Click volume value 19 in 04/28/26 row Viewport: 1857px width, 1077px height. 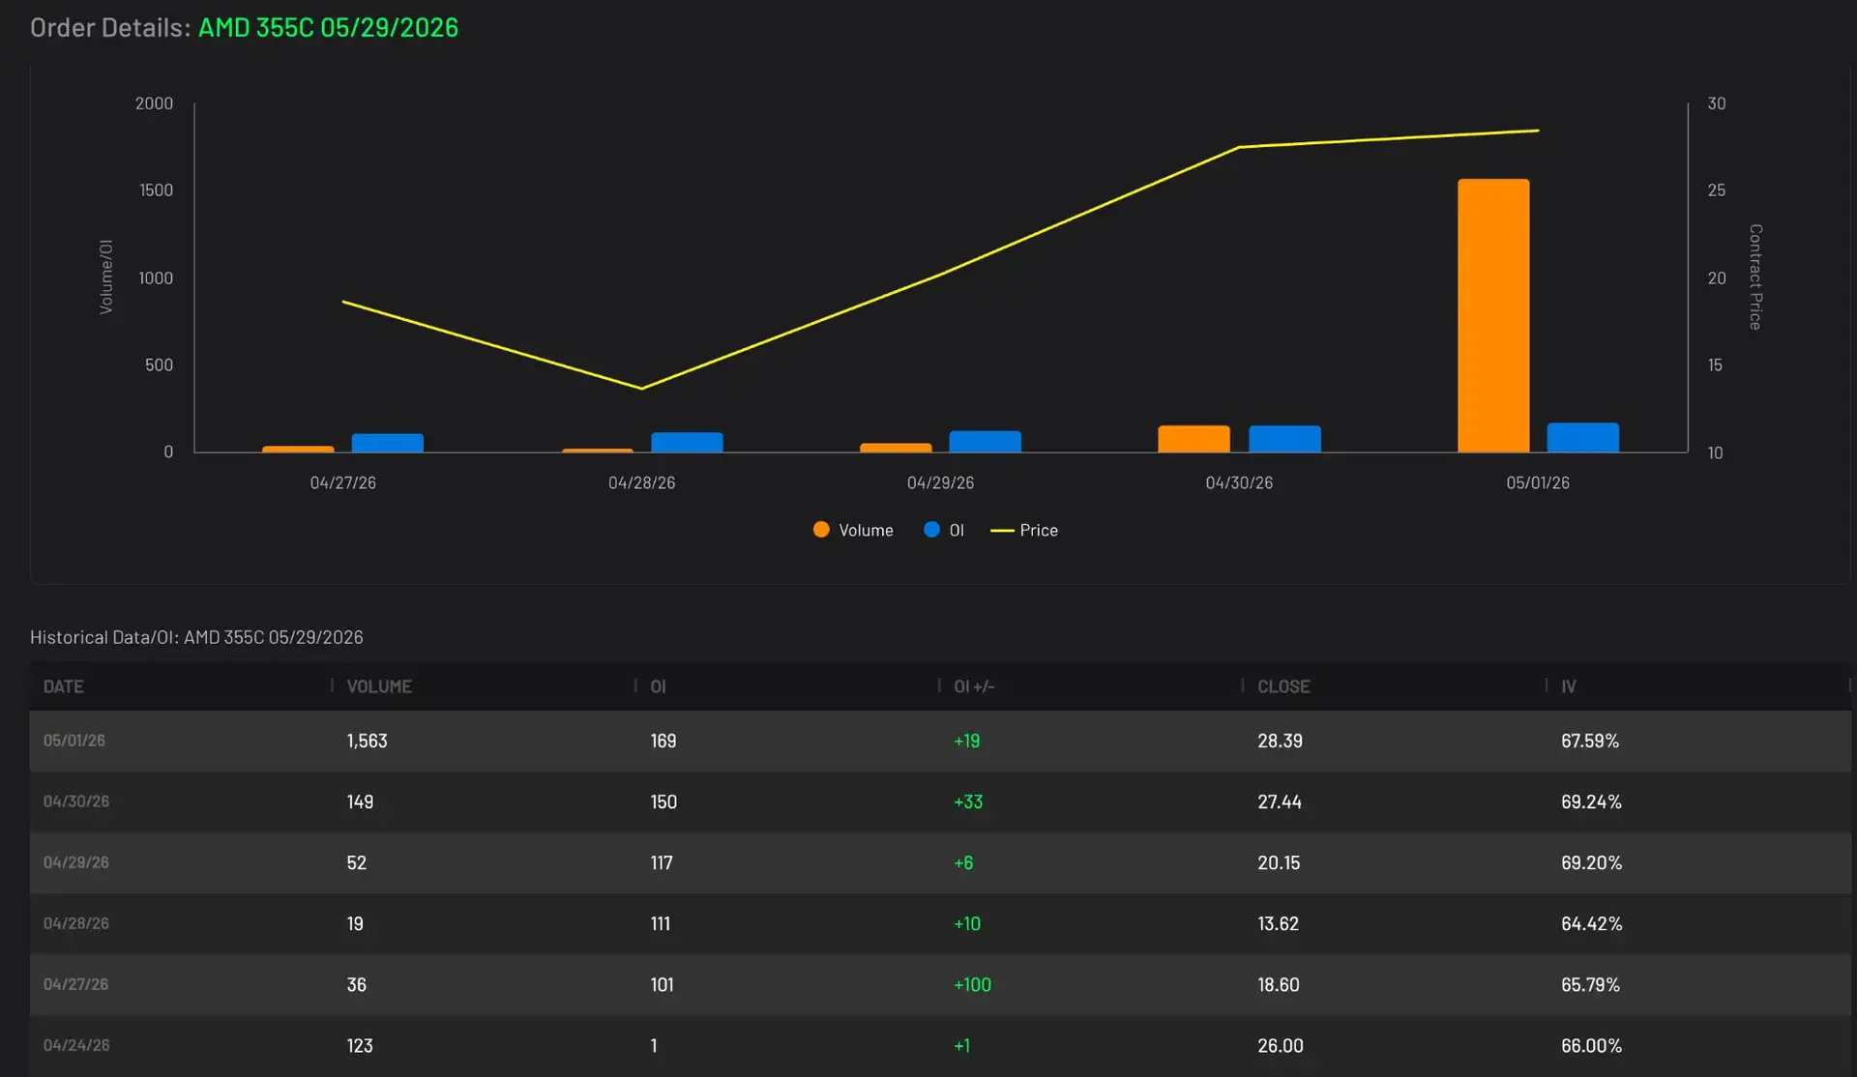(x=355, y=923)
